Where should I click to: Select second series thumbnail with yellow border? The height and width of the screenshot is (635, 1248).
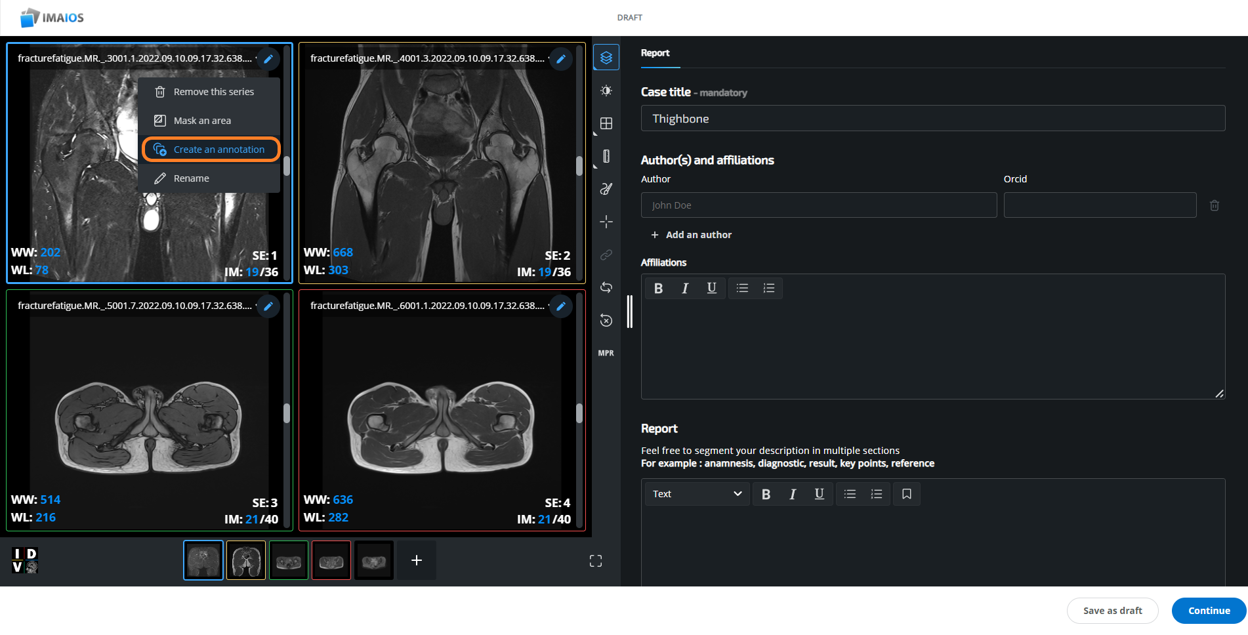(246, 560)
